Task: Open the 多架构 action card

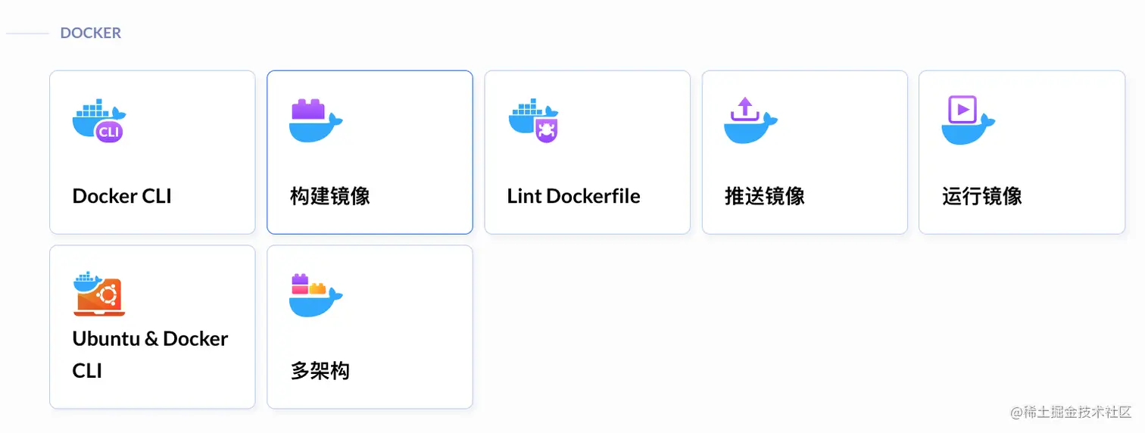Action: [x=370, y=327]
